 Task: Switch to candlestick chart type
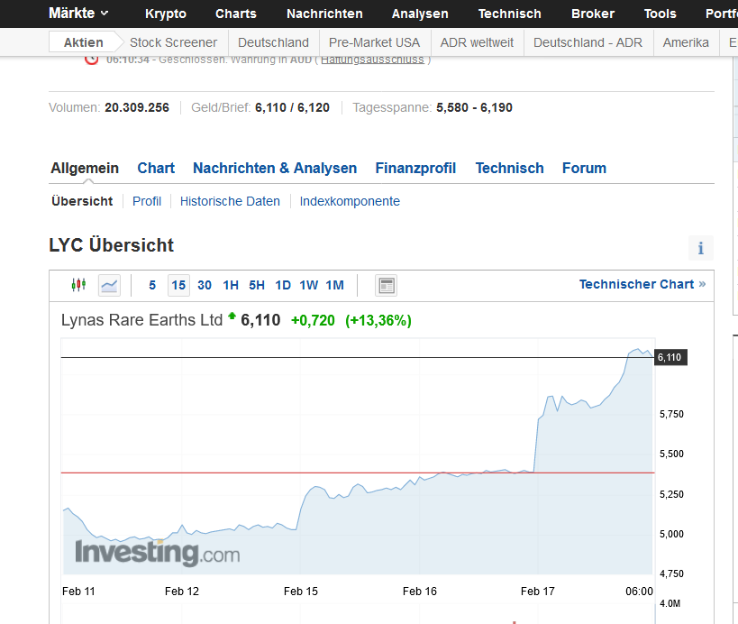[x=78, y=286]
